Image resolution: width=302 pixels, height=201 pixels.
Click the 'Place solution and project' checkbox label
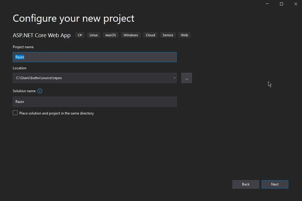56,113
